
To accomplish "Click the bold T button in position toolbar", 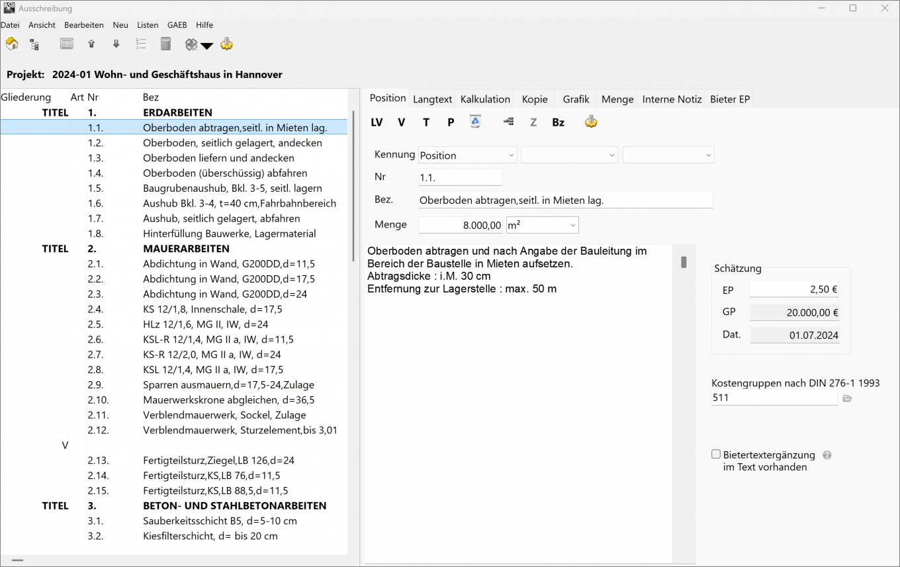I will point(426,122).
